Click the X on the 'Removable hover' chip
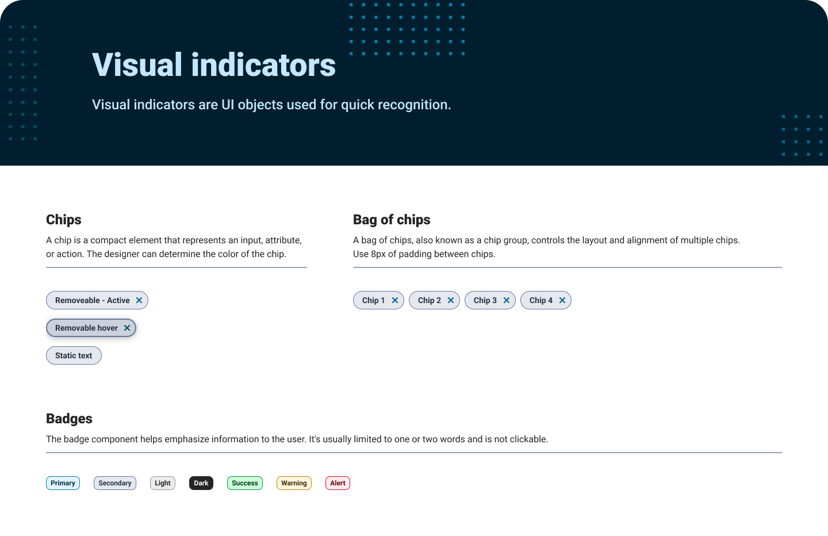This screenshot has width=828, height=536. [127, 328]
